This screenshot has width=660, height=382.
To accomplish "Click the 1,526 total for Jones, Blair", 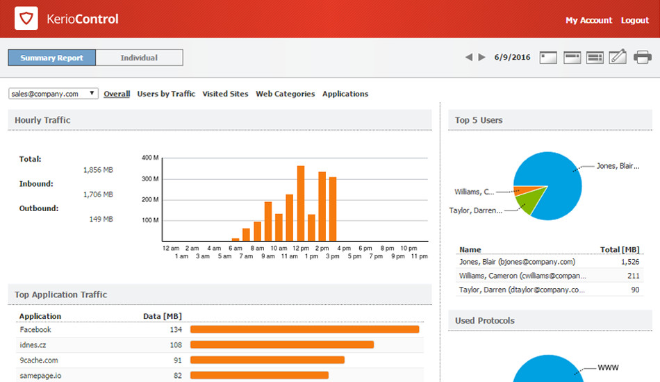I will [630, 262].
